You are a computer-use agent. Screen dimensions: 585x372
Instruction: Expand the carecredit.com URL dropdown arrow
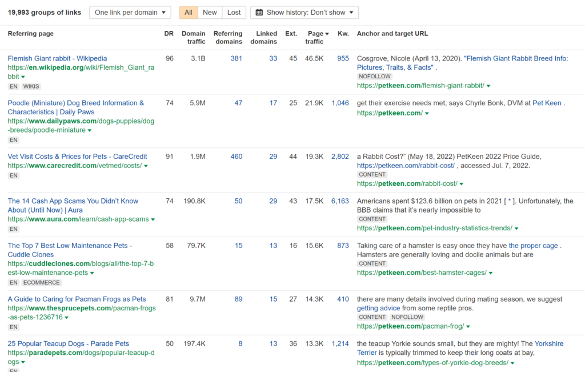tap(146, 166)
